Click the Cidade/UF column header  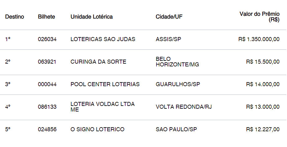coord(169,17)
